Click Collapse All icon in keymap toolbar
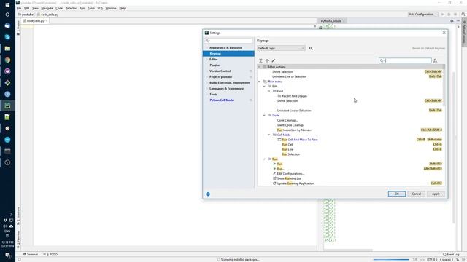 [x=267, y=60]
